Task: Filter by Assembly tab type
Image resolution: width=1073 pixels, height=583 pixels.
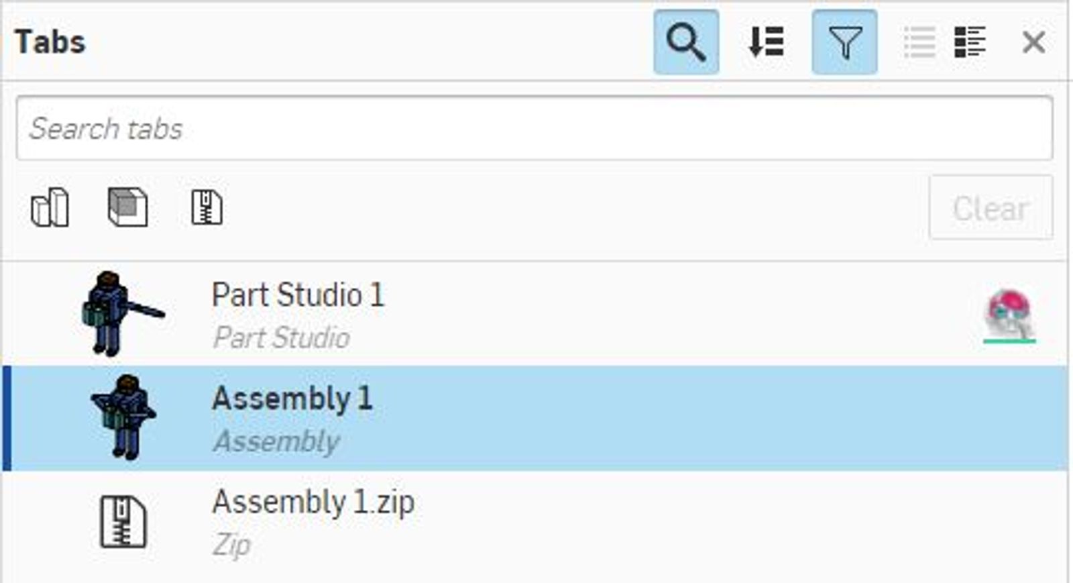Action: pos(127,207)
